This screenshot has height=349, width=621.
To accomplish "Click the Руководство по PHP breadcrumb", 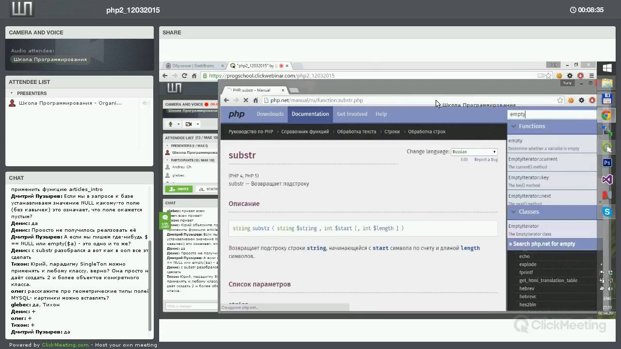I will (251, 131).
